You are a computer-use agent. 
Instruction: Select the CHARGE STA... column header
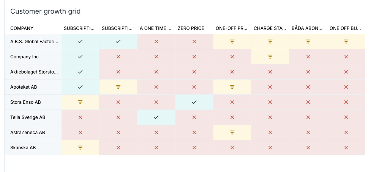(x=270, y=28)
